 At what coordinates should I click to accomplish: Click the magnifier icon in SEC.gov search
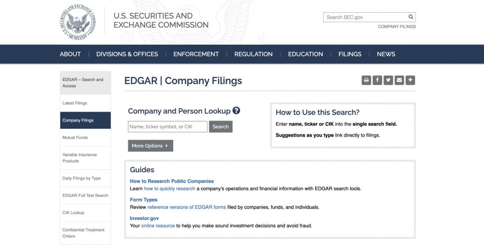[411, 17]
